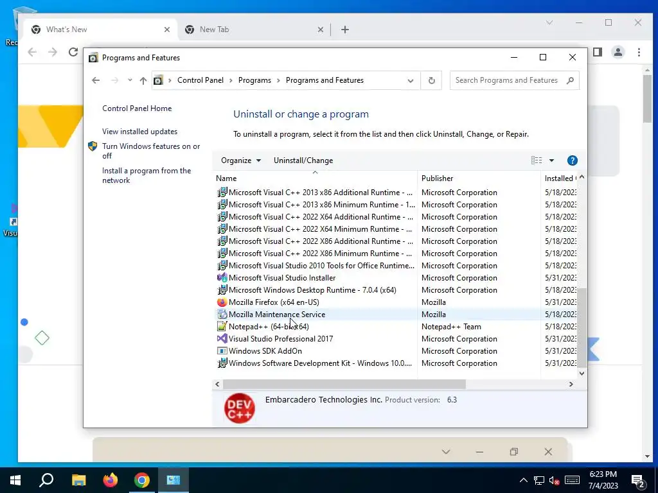This screenshot has height=493, width=658.
Task: Open Turn Windows features on or off
Action: point(151,151)
